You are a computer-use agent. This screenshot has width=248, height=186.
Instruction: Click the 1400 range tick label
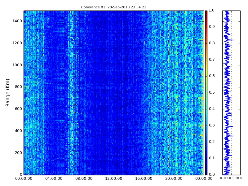click(17, 21)
